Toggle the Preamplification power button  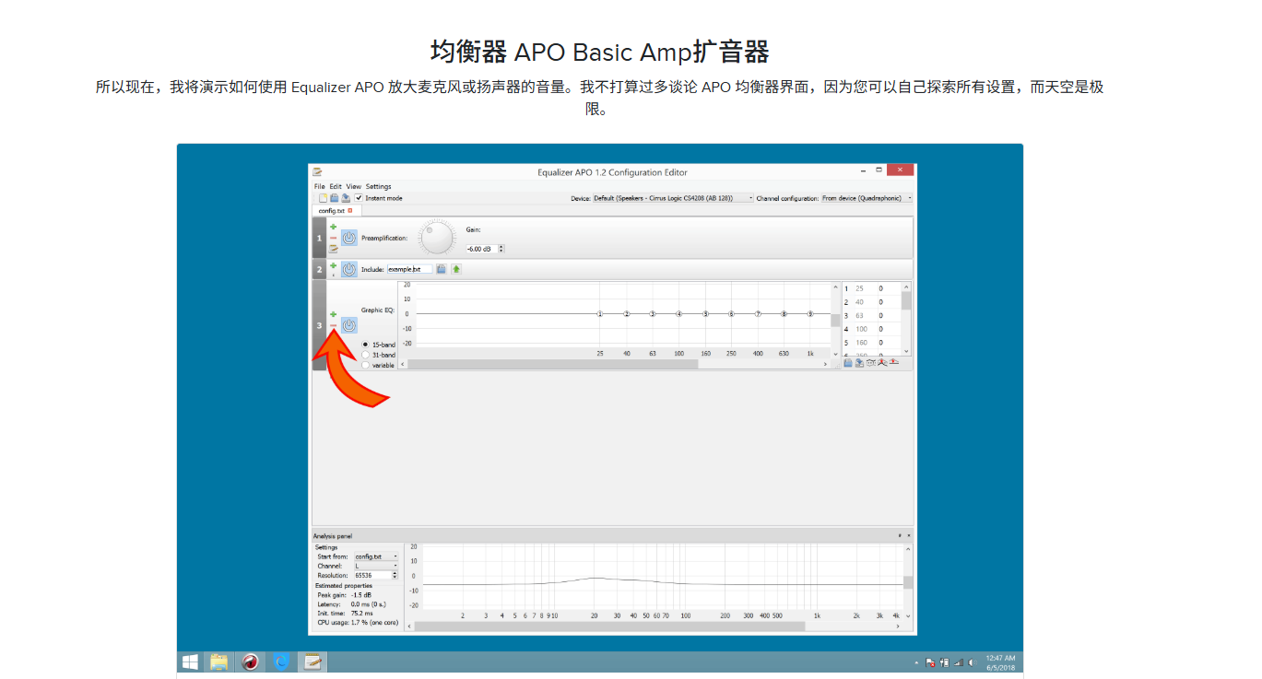(x=349, y=238)
